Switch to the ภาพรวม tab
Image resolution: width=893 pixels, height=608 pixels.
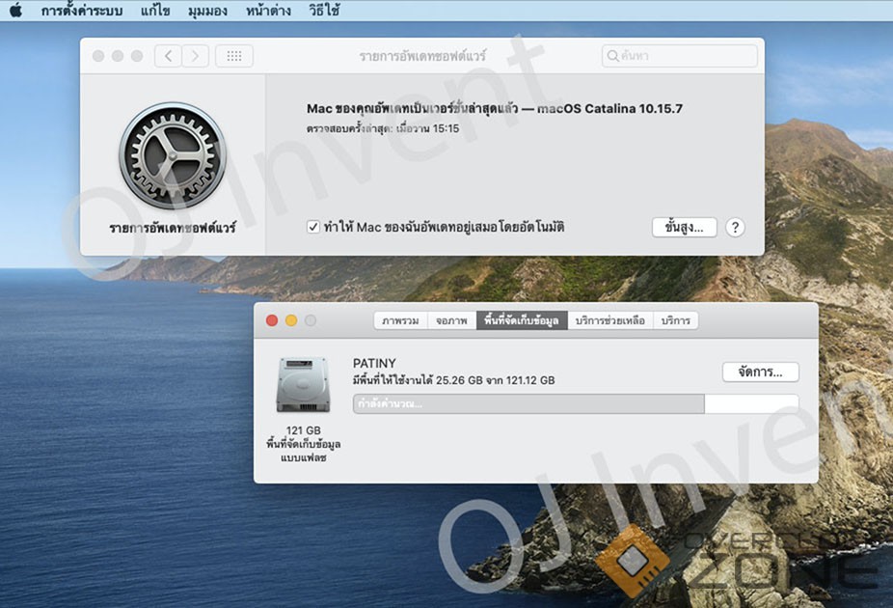400,320
